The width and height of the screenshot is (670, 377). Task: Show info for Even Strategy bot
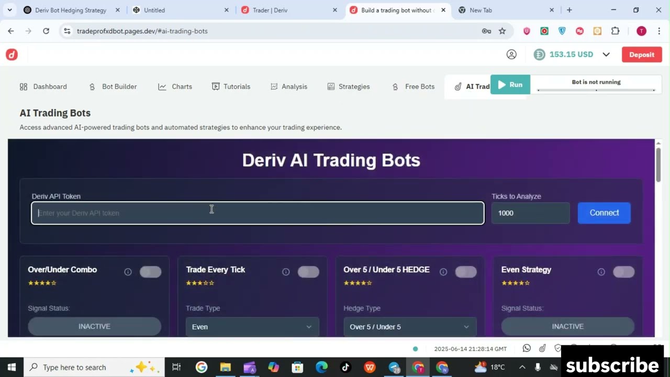[x=601, y=272]
